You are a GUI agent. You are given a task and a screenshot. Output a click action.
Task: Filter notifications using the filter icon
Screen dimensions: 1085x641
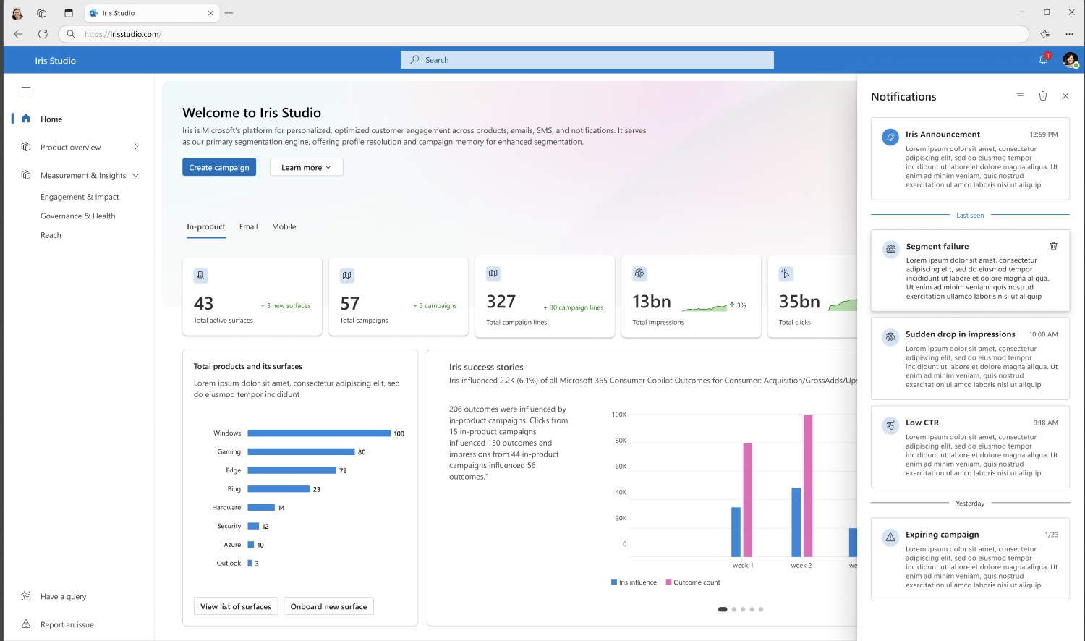tap(1020, 96)
